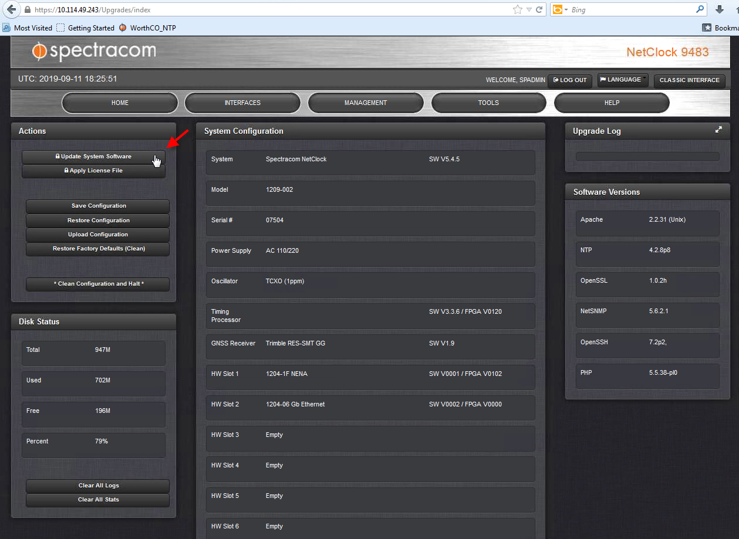Viewport: 739px width, 539px height.
Task: Open the TOOLS menu
Action: pos(488,103)
